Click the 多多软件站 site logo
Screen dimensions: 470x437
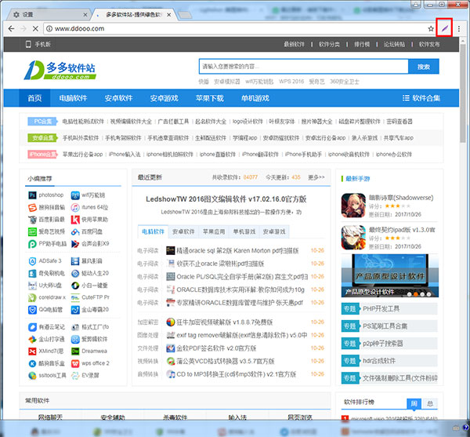point(60,71)
